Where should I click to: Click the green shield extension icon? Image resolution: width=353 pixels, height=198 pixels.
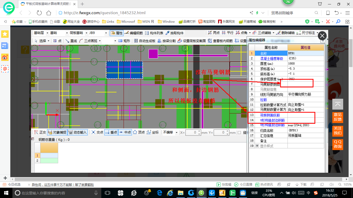(307, 22)
